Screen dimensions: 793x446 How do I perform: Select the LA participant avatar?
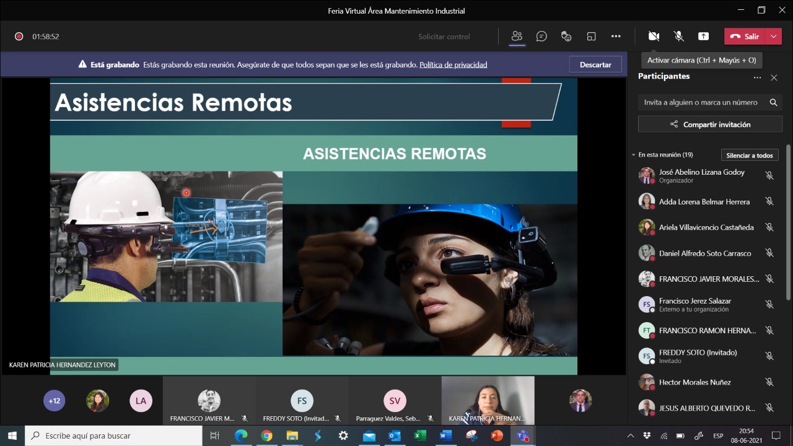point(141,401)
